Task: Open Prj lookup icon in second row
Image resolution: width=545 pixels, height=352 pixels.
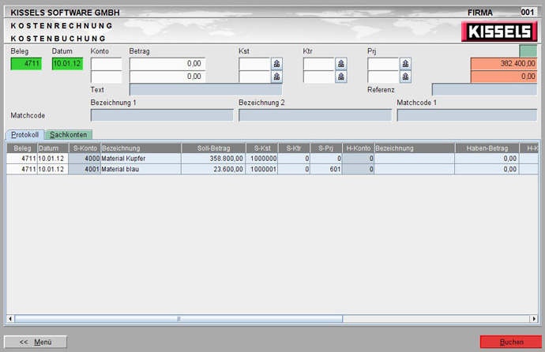Action: click(405, 77)
